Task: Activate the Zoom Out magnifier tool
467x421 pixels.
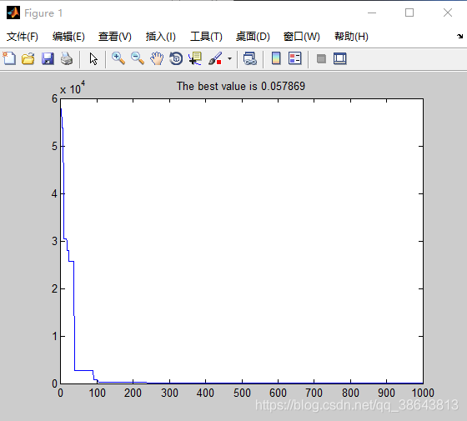Action: [138, 58]
